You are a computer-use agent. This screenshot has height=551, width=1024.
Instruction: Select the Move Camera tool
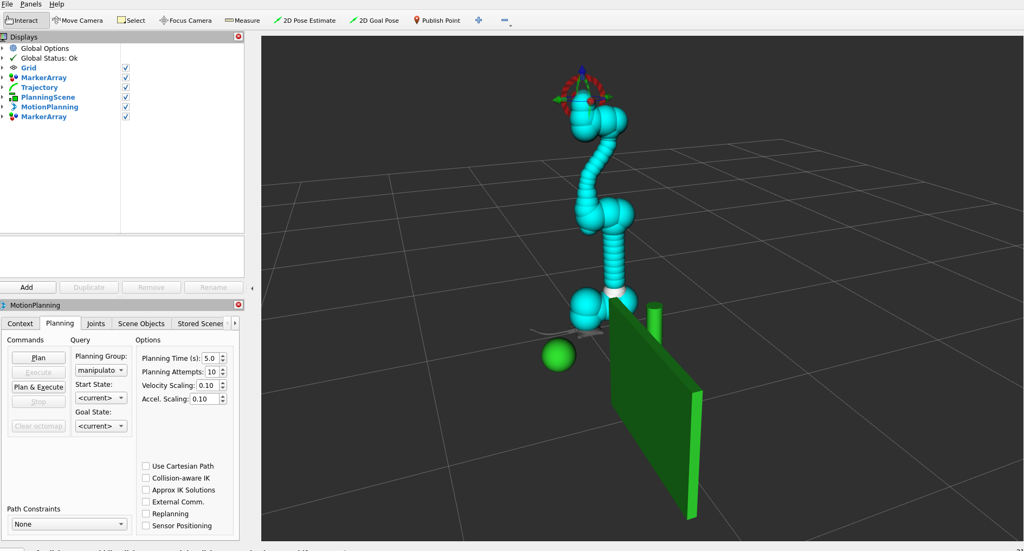[x=78, y=21]
